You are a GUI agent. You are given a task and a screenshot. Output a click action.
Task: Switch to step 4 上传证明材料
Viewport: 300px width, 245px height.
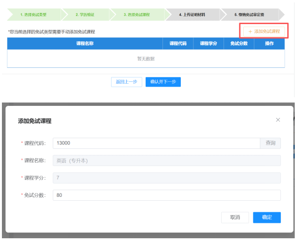click(x=192, y=15)
